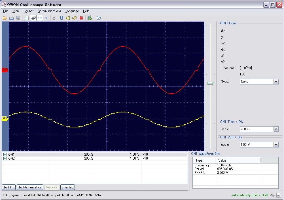Click the settings gears icon

click(55, 18)
